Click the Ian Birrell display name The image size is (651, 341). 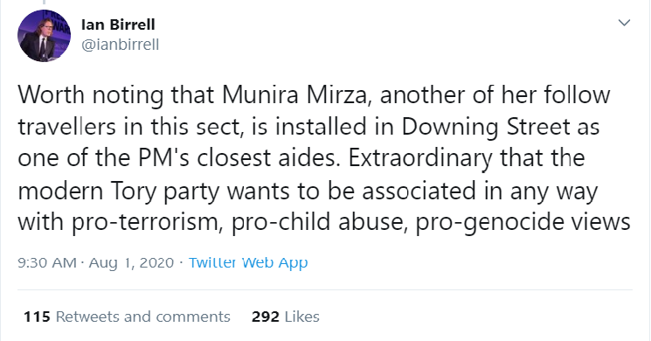click(x=118, y=24)
